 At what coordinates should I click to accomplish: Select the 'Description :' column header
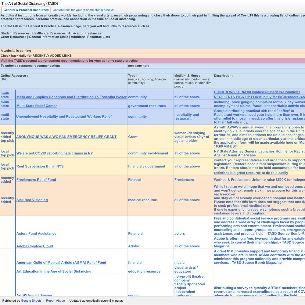259,81
